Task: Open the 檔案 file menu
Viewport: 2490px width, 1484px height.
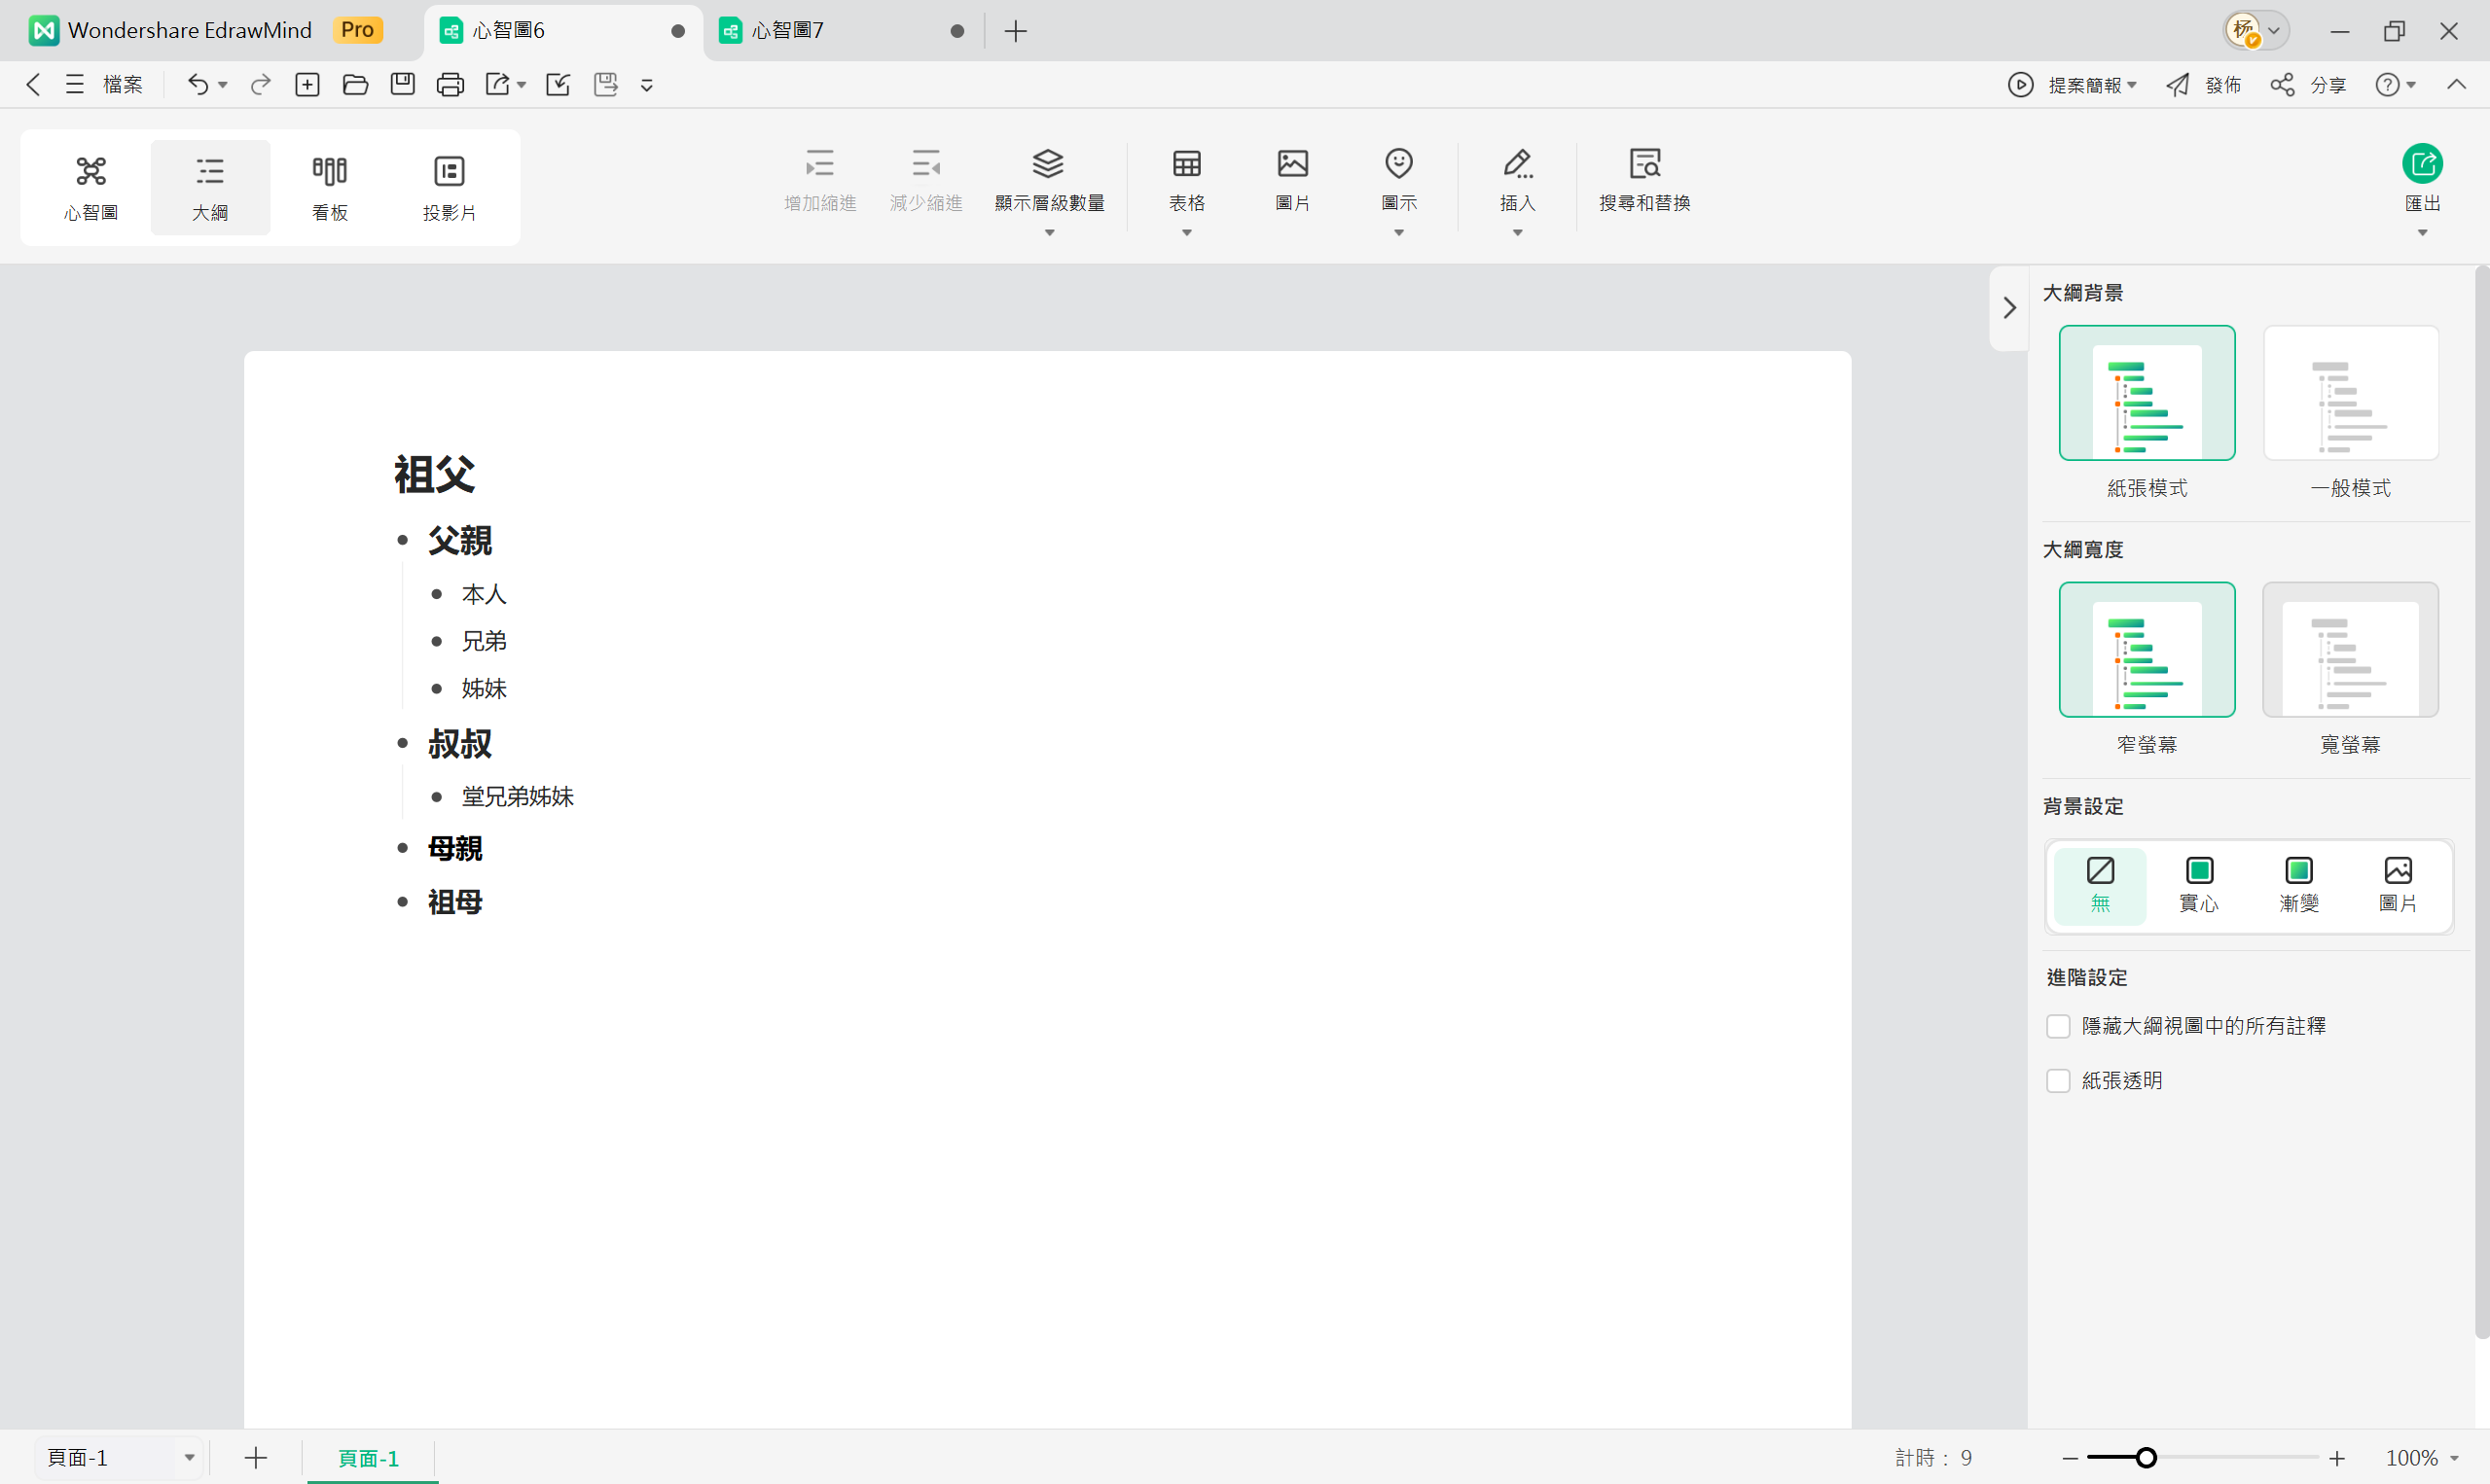Action: pos(122,85)
